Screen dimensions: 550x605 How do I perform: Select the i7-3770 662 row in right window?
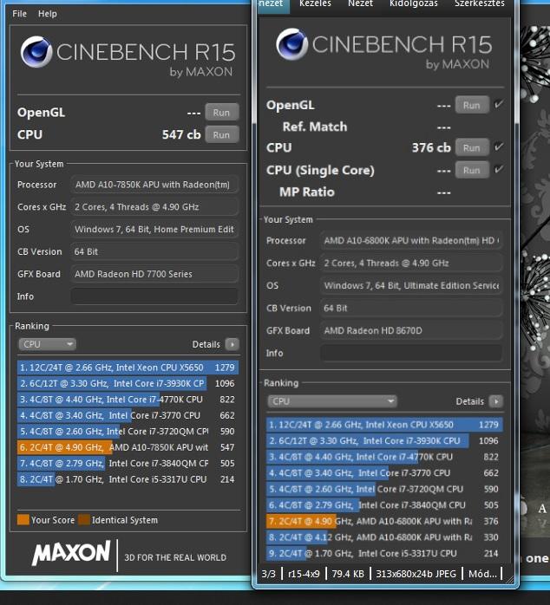tap(384, 473)
